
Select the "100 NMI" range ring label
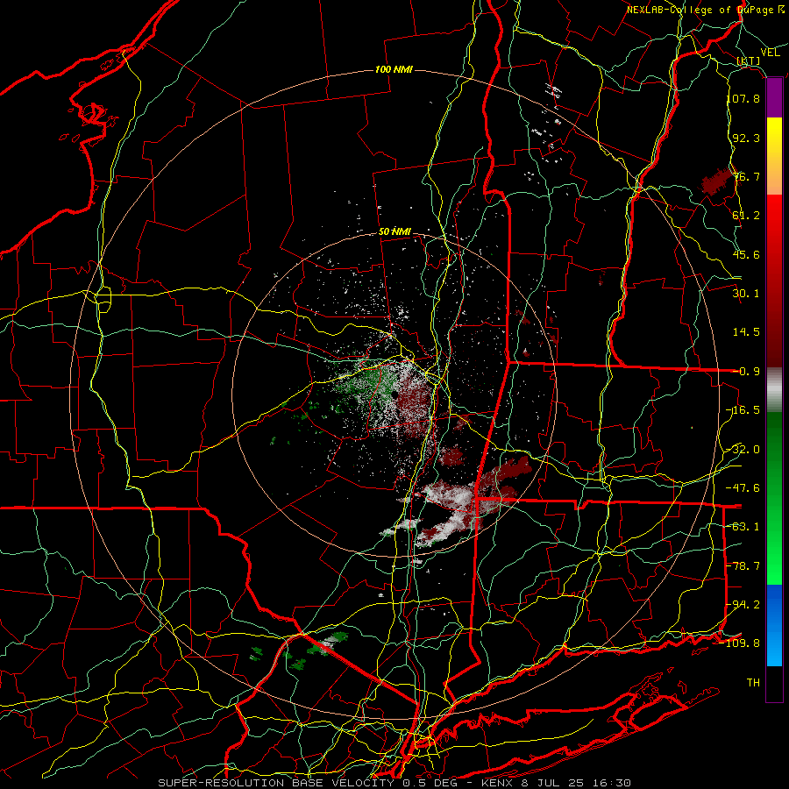pos(394,69)
